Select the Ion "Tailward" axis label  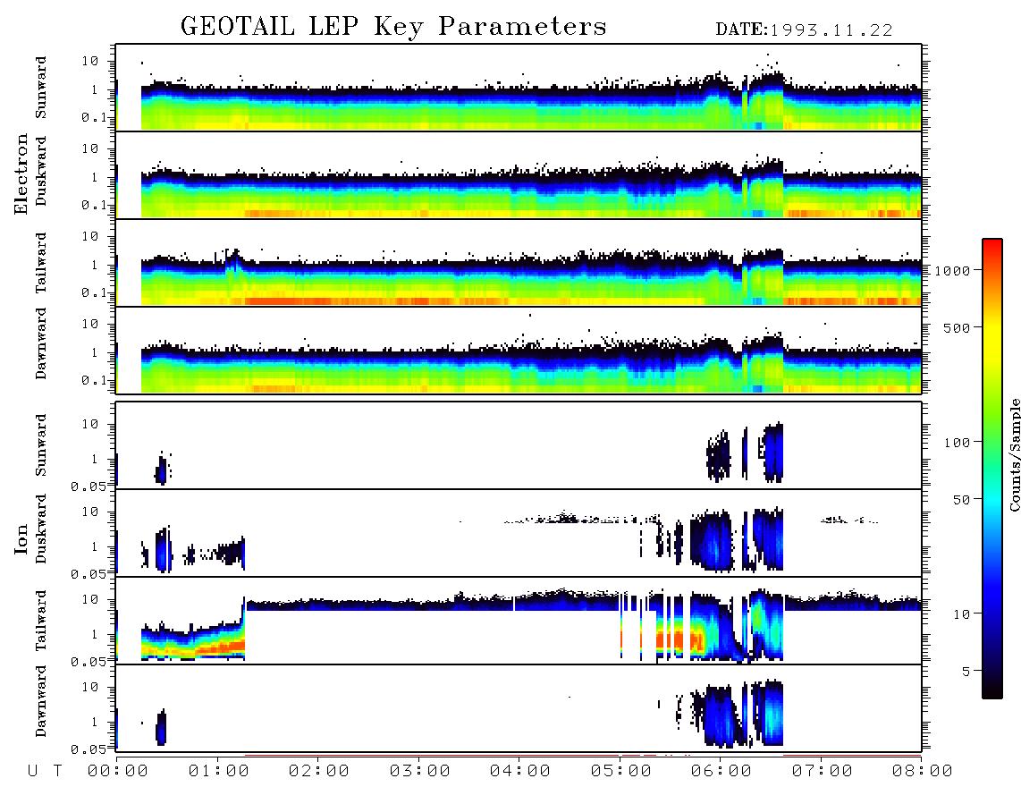click(x=41, y=621)
